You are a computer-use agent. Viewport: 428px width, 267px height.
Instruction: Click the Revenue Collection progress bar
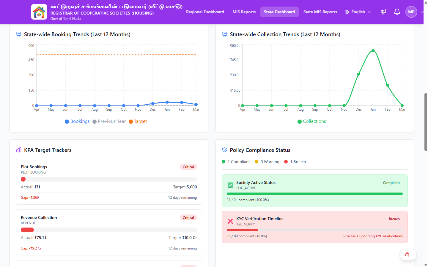coord(109,230)
